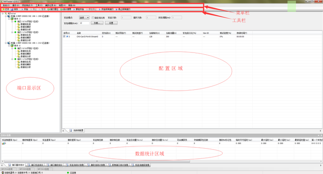323x174 pixels.
Task: Click green status icon of 板卡 3 port 1
Action: point(15,32)
